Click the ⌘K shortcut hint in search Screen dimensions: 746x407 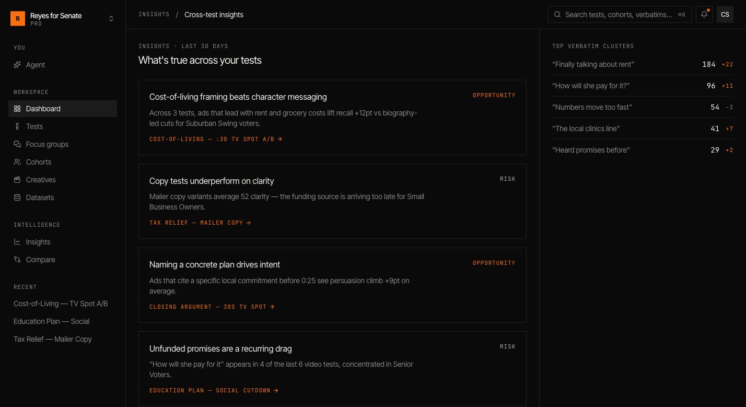pos(681,15)
